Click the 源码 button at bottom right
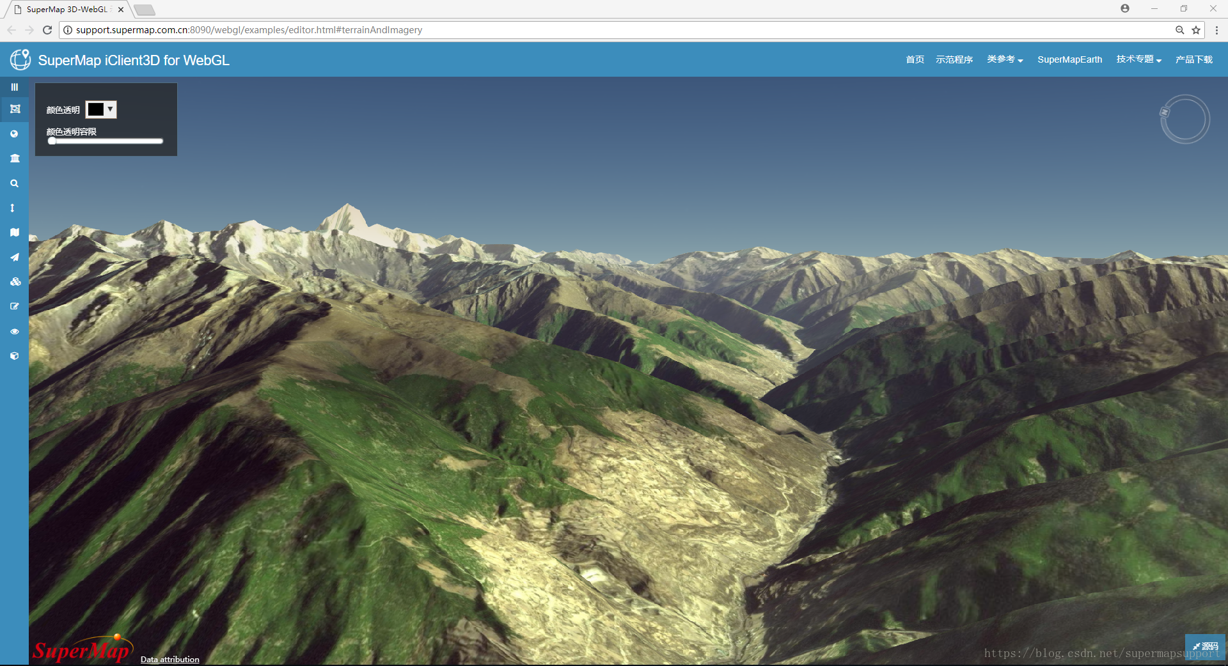The width and height of the screenshot is (1228, 666). (1205, 647)
